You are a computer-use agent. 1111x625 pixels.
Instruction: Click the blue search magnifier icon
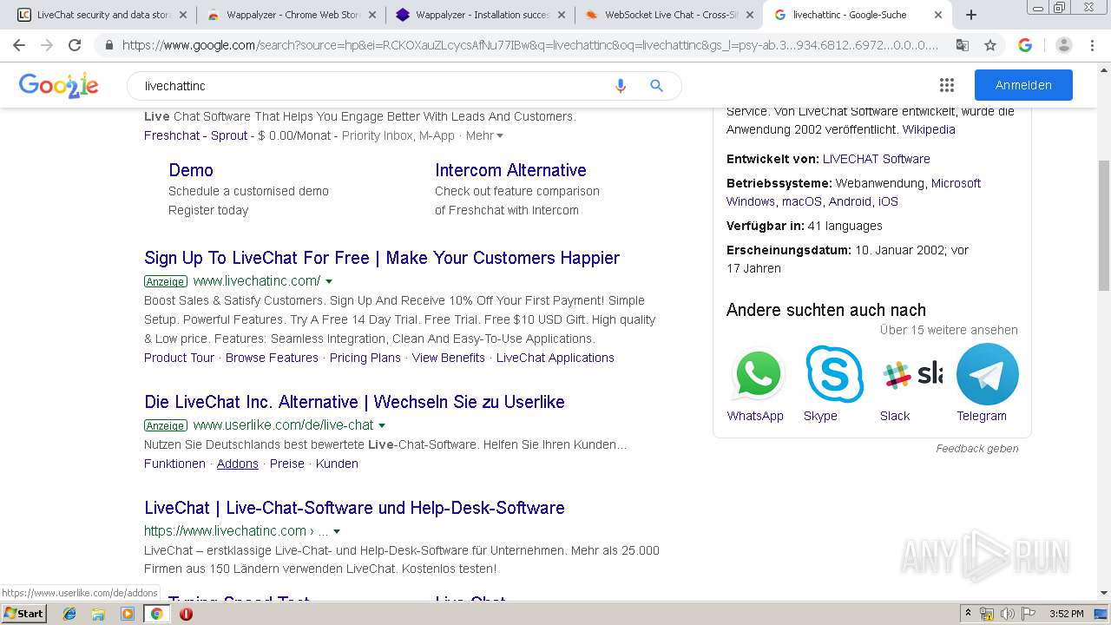[657, 86]
